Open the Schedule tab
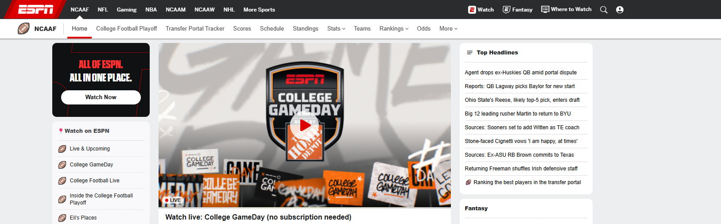Screen dimensions: 721x224 (x=272, y=29)
